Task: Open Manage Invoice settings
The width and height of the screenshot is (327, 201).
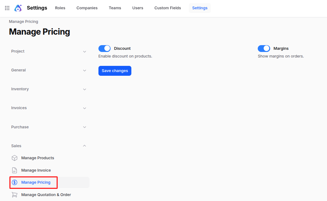Action: point(35,170)
